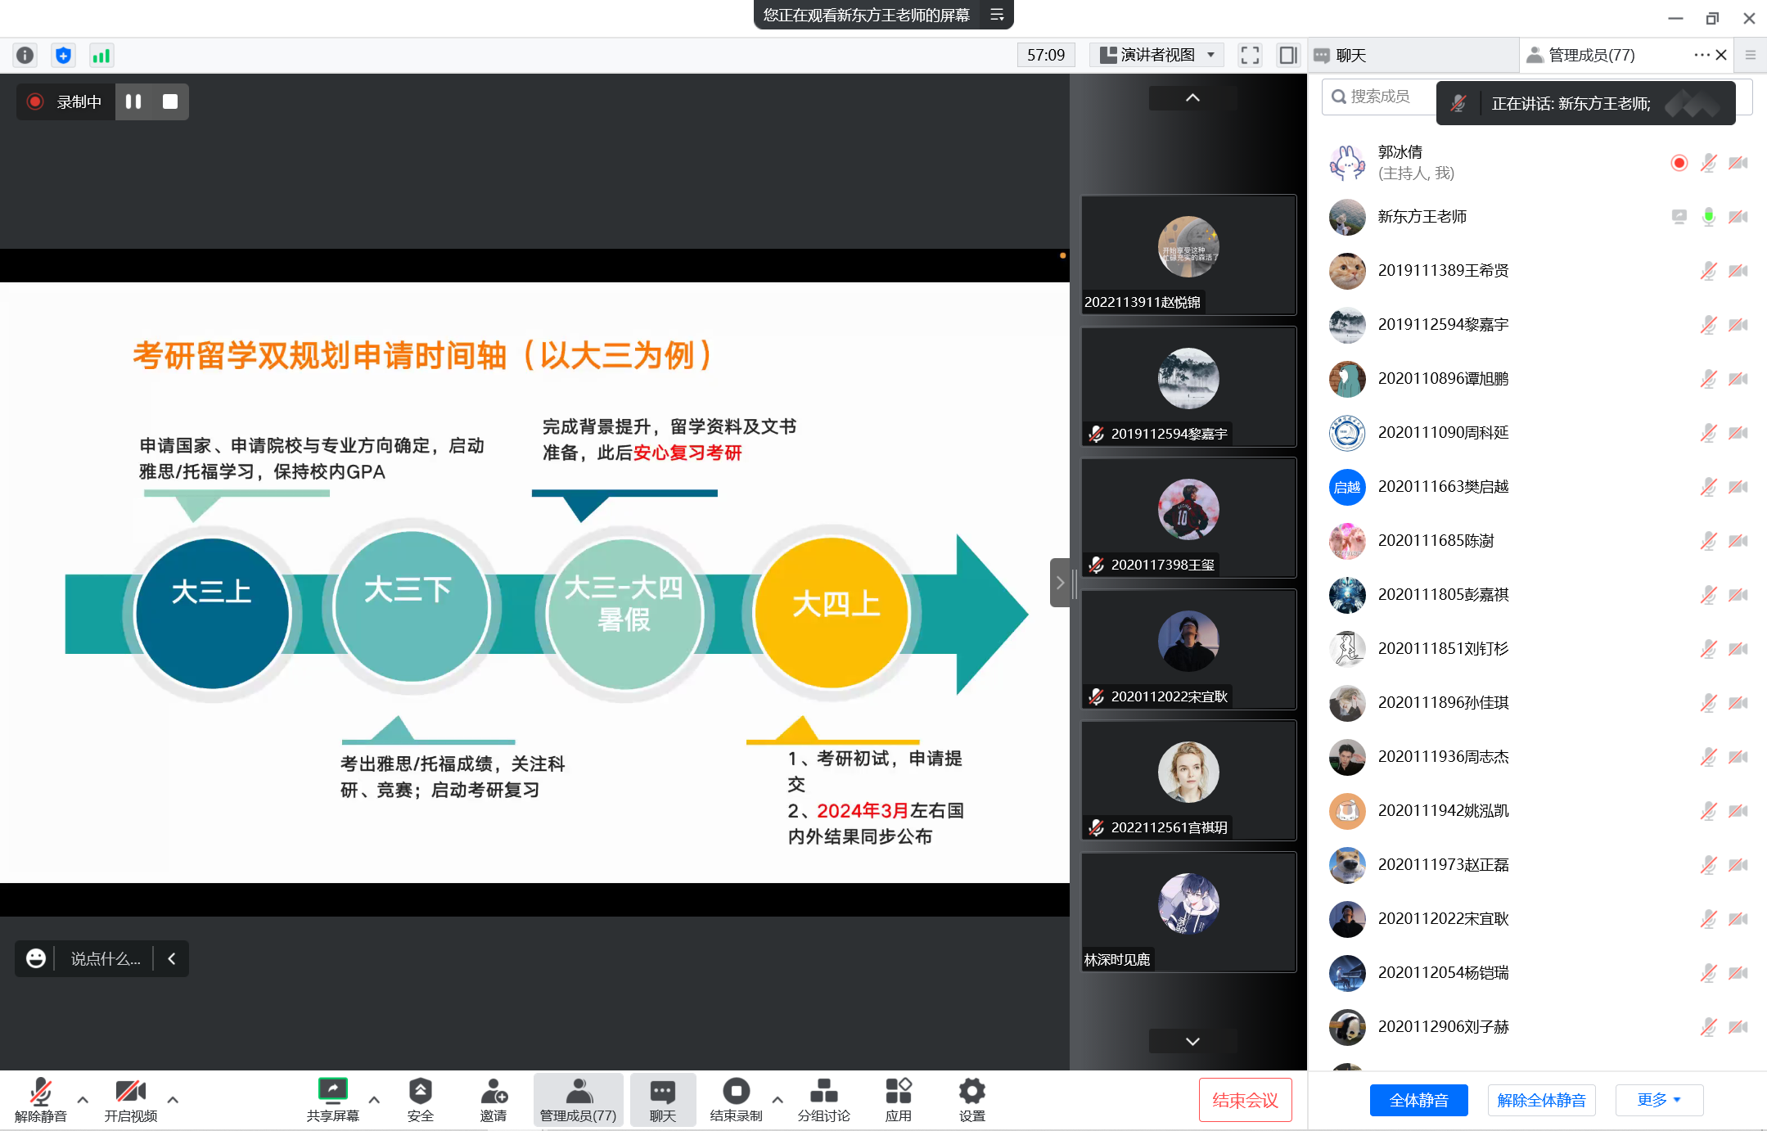Image resolution: width=1767 pixels, height=1131 pixels.
Task: Click the Search Members input field
Action: coord(1380,97)
